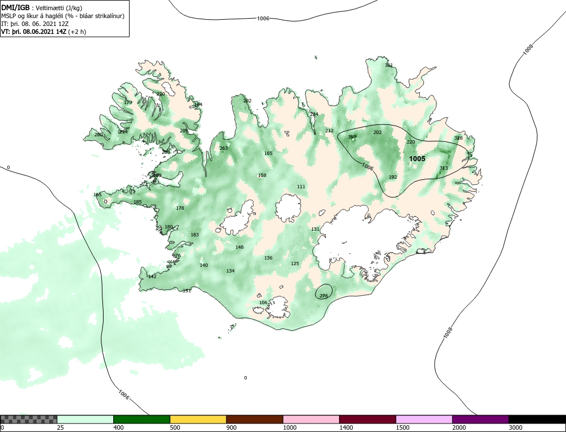Click the 200 value at western Westfjords tip
Viewport: 566px width, 432px height.
point(98,135)
